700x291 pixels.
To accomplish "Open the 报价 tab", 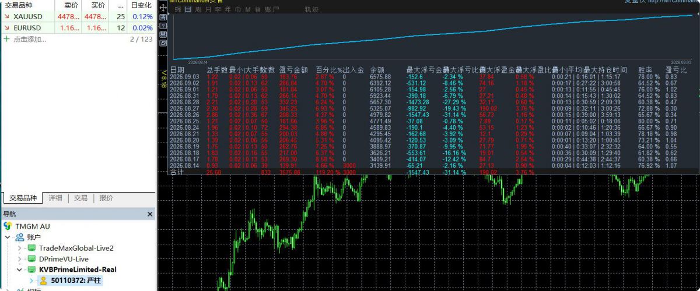I will [x=106, y=198].
